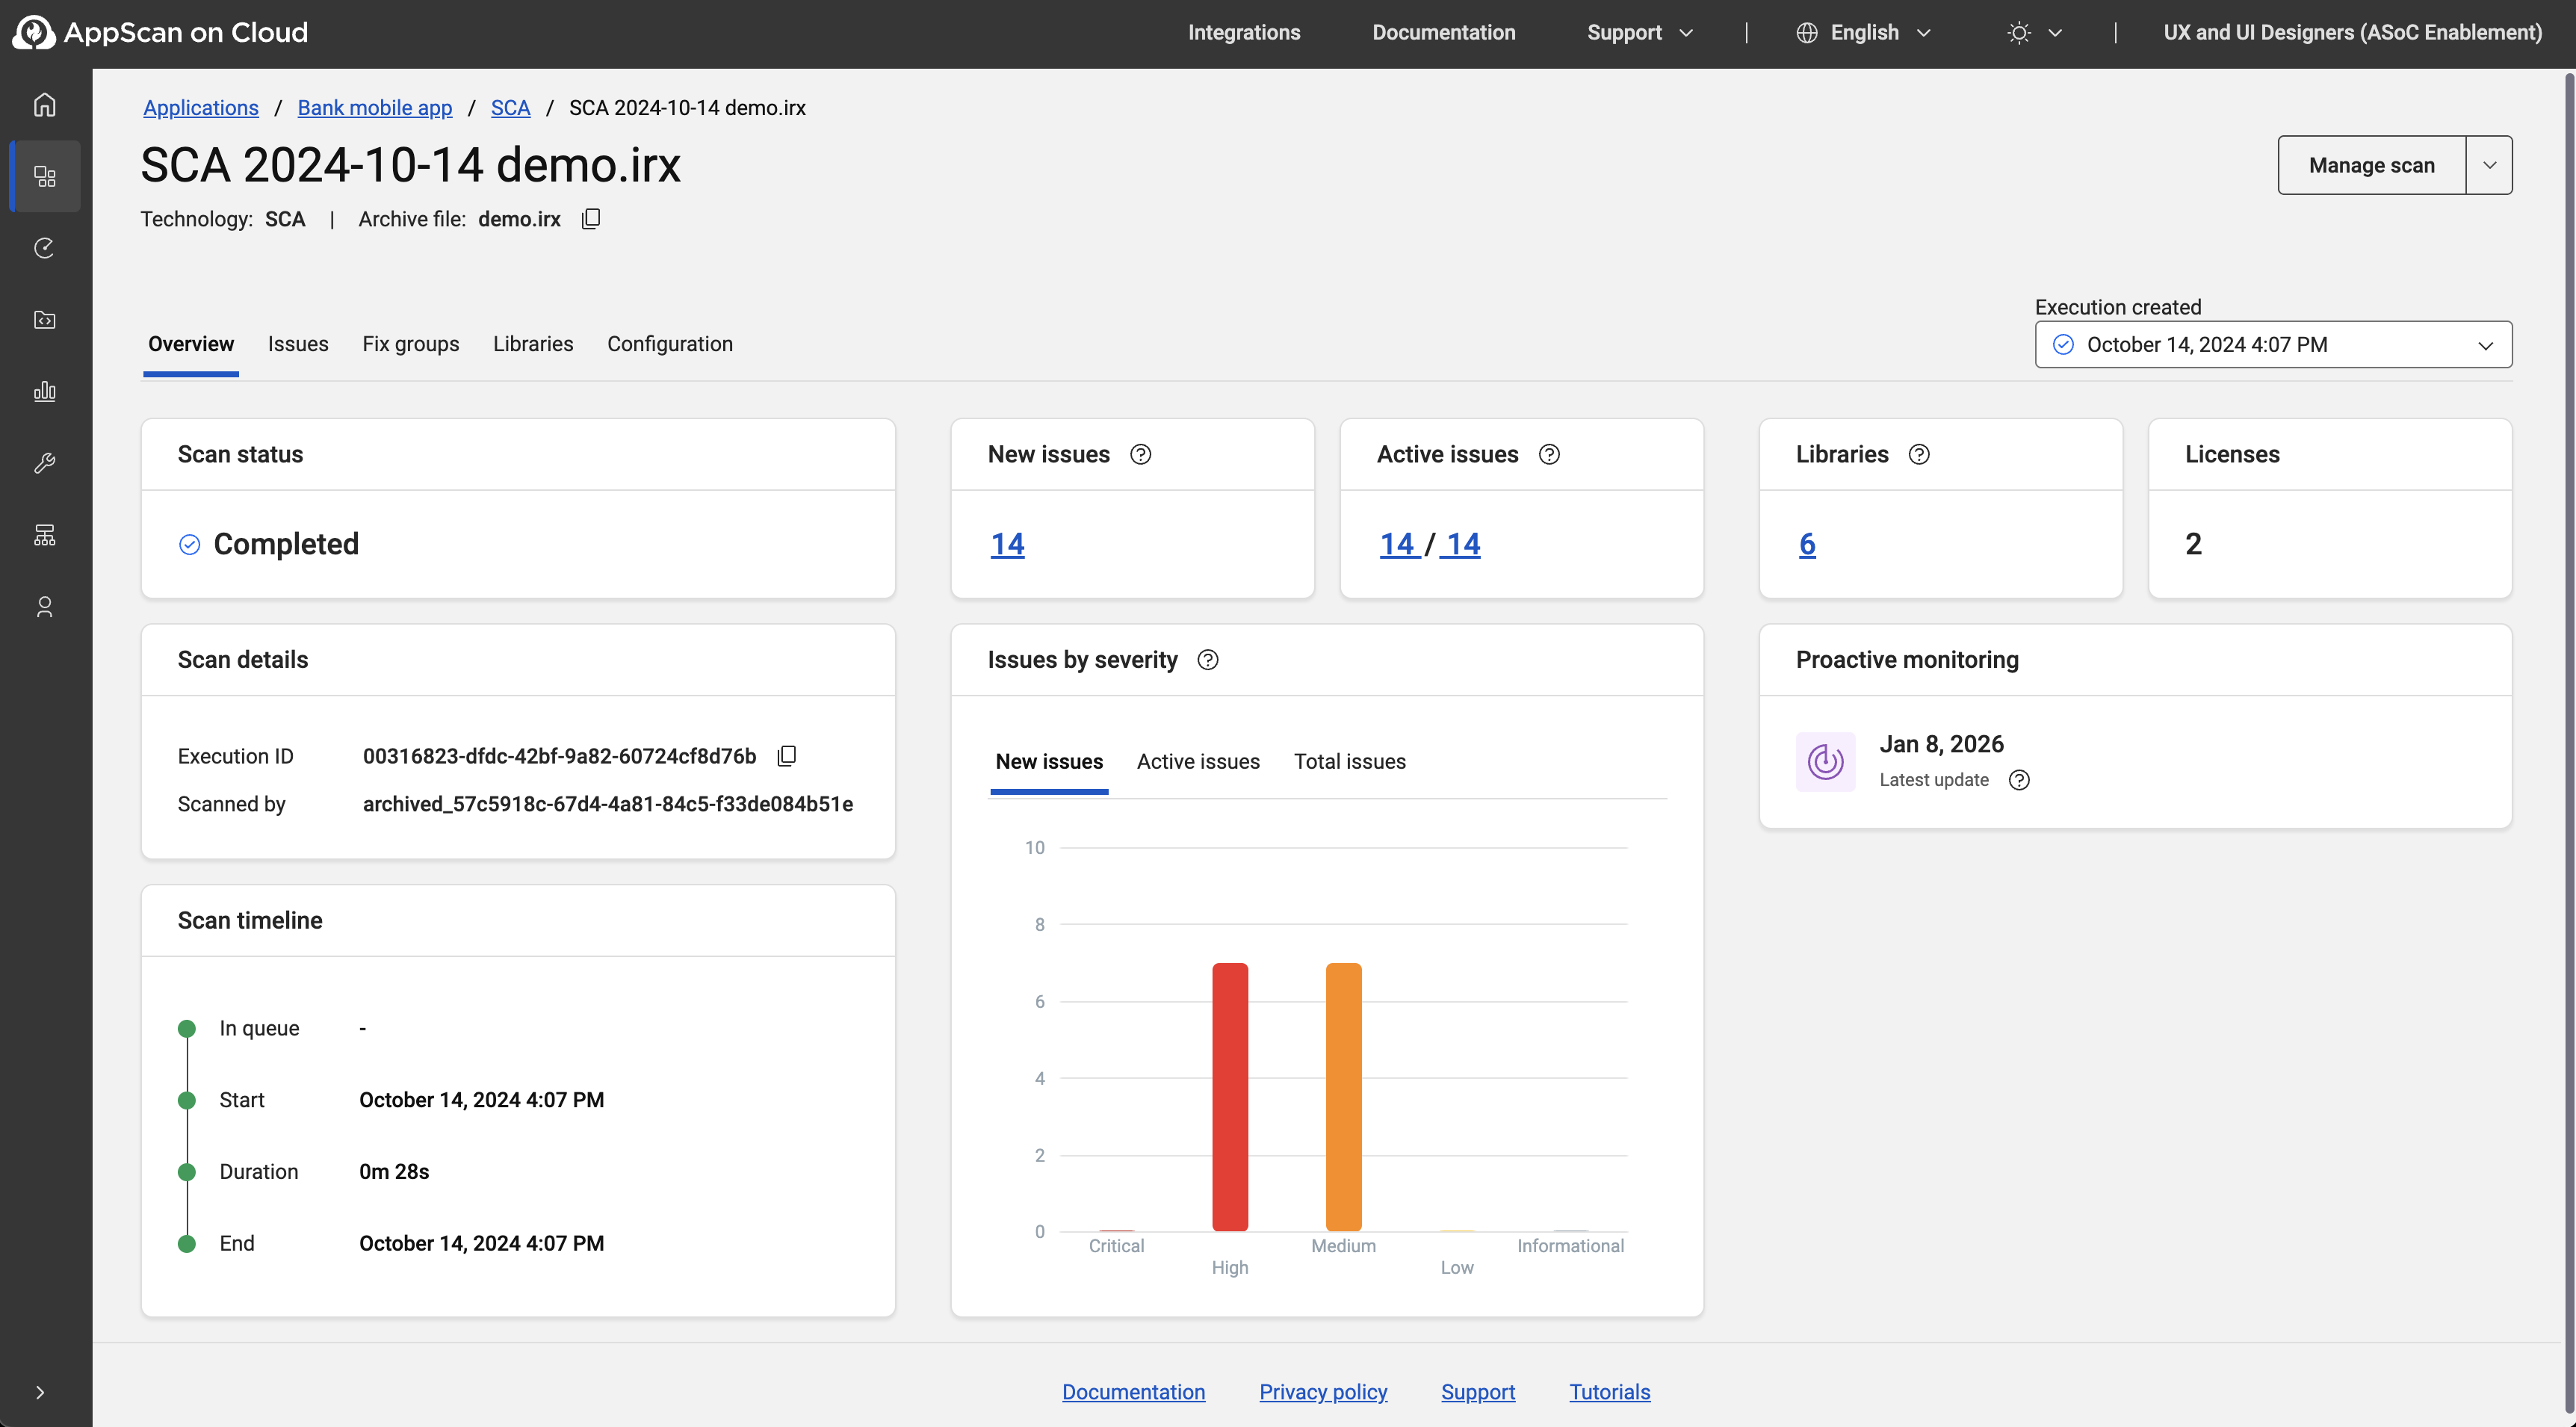The image size is (2576, 1427).
Task: Open the English language dropdown
Action: (x=1864, y=33)
